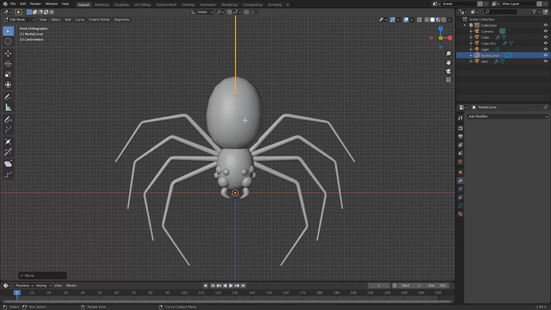This screenshot has height=310, width=551.
Task: Jump to the last frame of the timeline
Action: [x=243, y=285]
